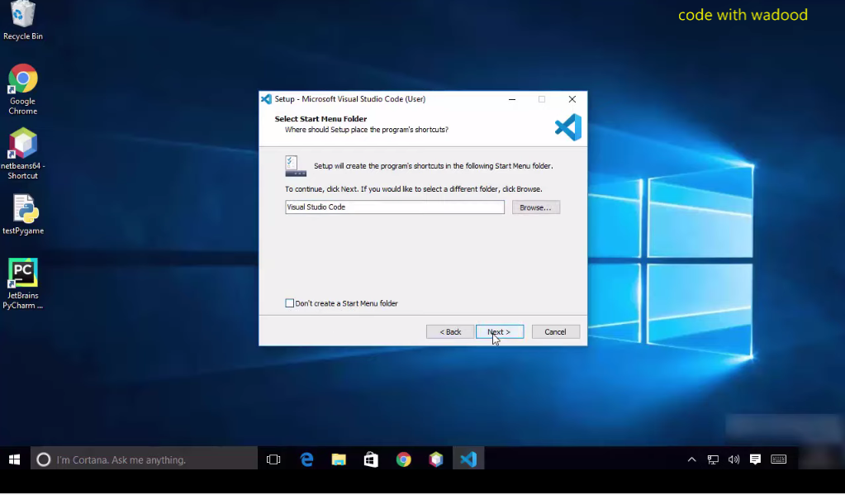Open network status in the system tray
The height and width of the screenshot is (495, 845).
713,459
